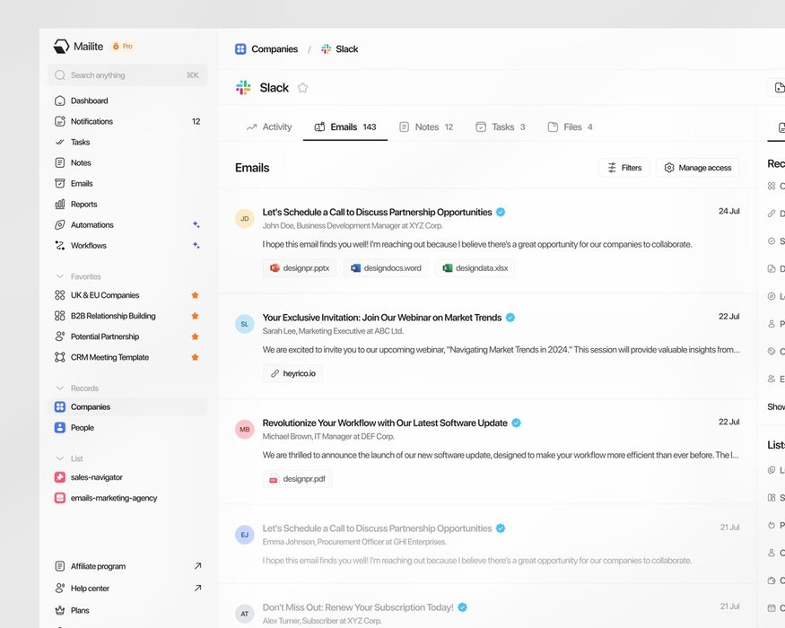This screenshot has width=785, height=628.
Task: Collapse the Favorites section
Action: [60, 277]
